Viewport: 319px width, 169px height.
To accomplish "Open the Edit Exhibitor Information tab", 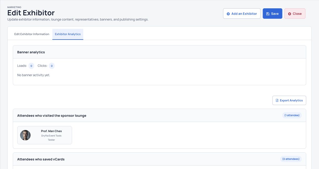I will coord(32,34).
